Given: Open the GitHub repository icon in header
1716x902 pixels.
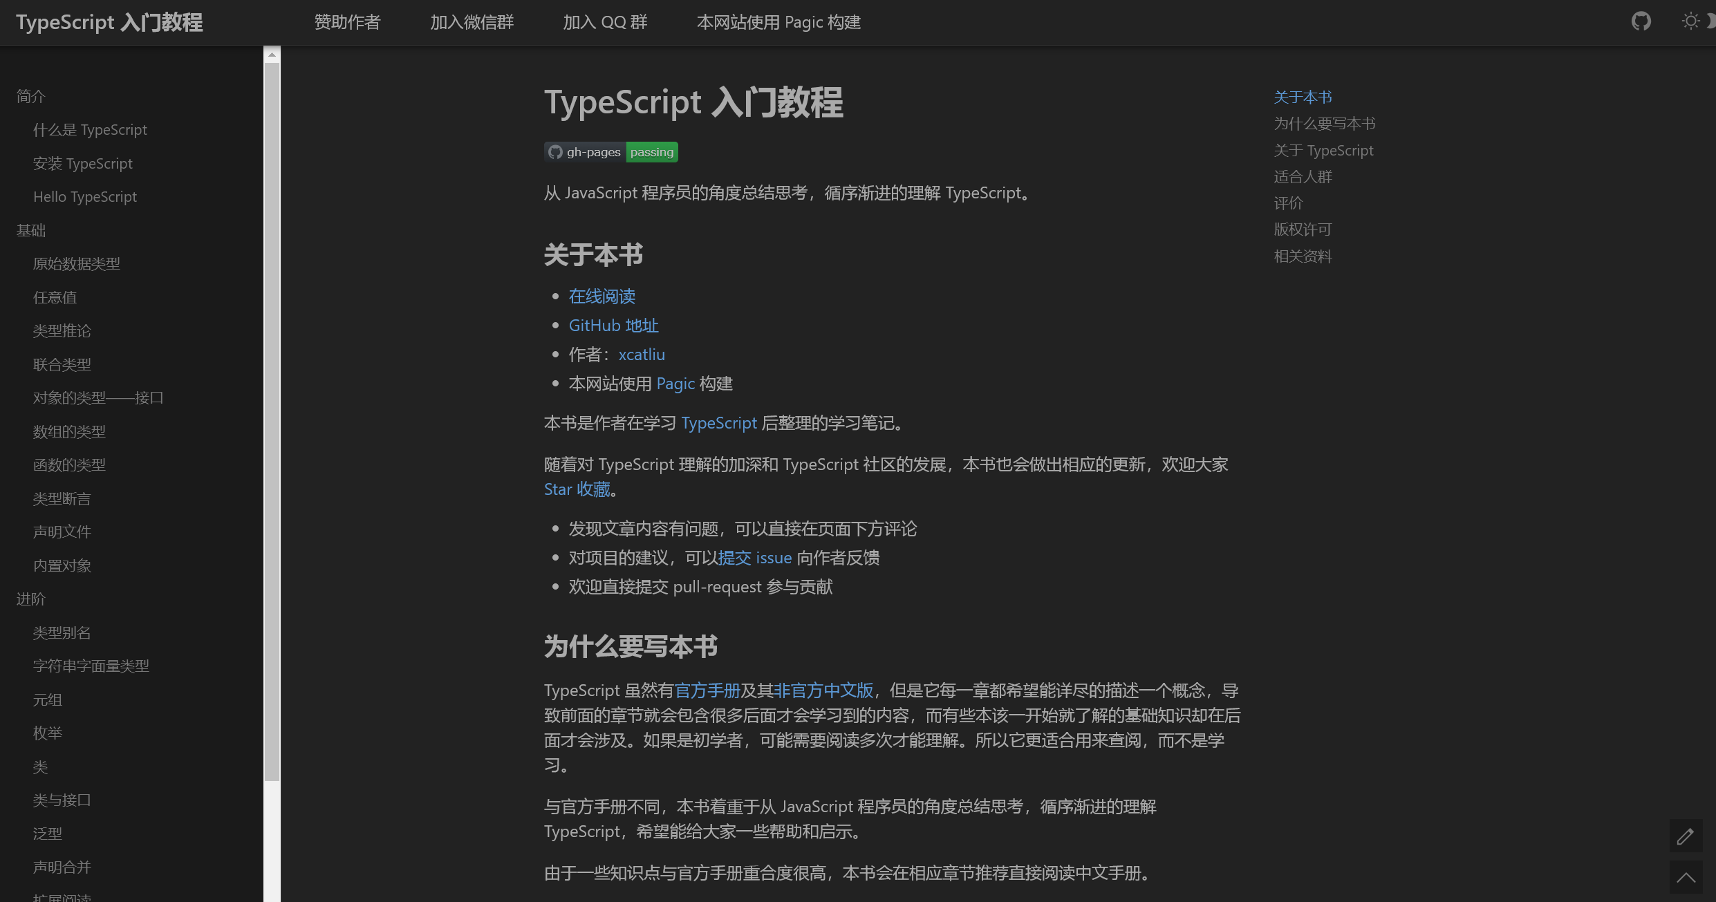Looking at the screenshot, I should (x=1641, y=21).
